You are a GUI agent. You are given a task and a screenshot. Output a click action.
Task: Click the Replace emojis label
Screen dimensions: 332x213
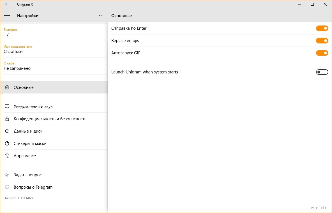point(125,40)
